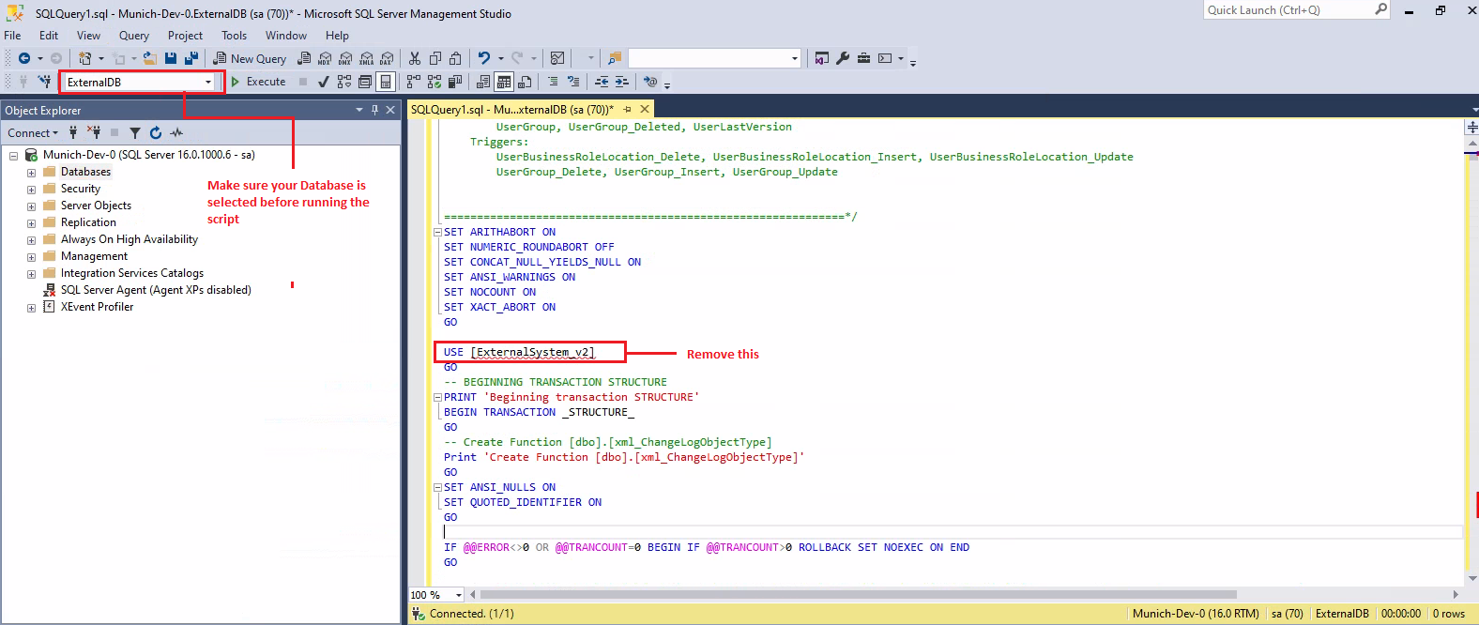Click the editor horizontal scrollbar
Viewport: 1479px width, 625px height.
858,594
